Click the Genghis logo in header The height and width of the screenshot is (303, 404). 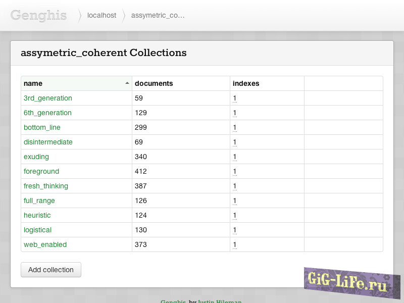[x=38, y=15]
